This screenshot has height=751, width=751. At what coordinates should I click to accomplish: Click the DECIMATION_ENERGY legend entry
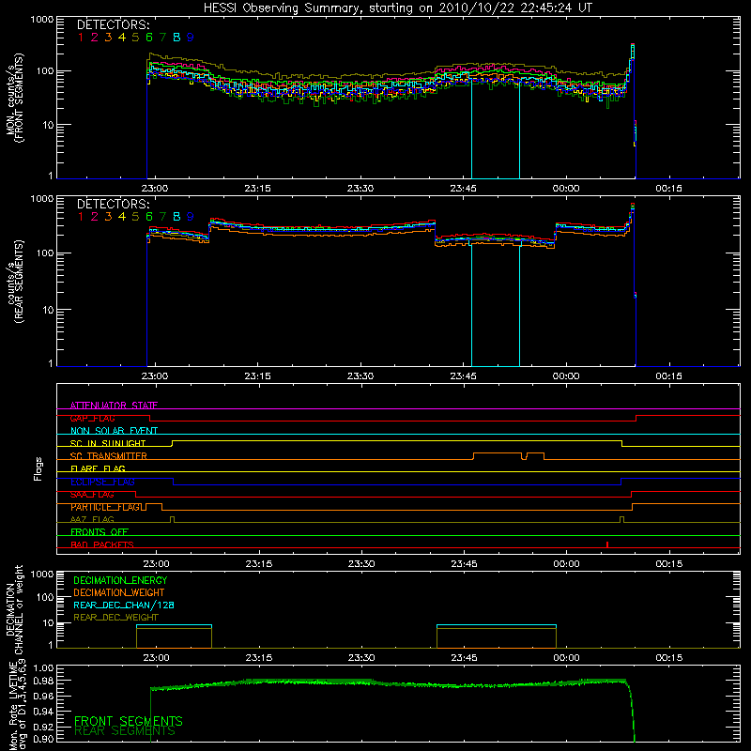(120, 580)
